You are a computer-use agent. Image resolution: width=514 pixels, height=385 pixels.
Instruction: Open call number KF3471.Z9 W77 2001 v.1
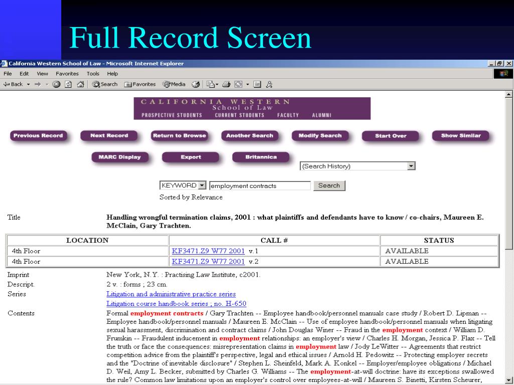pyautogui.click(x=208, y=251)
